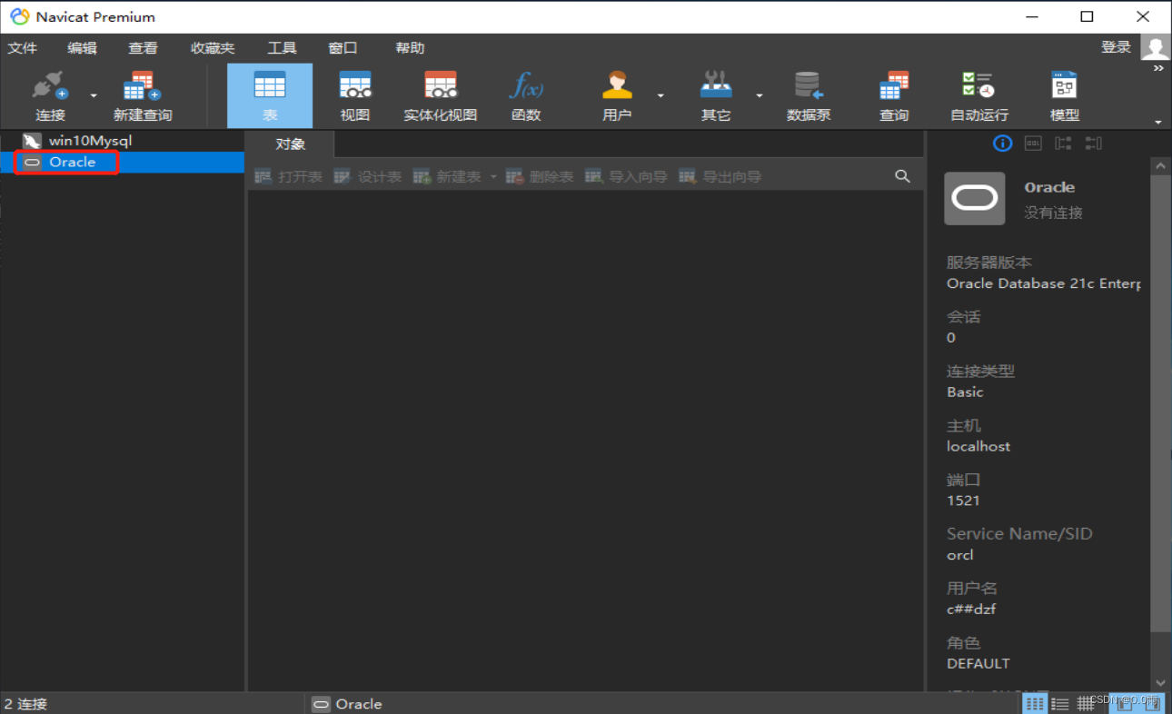Screen dimensions: 1172x714
Task: Click the user avatar icon
Action: click(1156, 47)
